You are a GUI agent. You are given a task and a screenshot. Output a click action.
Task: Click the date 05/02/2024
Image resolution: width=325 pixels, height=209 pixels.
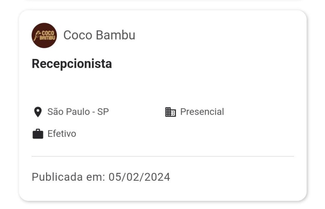[x=139, y=177]
